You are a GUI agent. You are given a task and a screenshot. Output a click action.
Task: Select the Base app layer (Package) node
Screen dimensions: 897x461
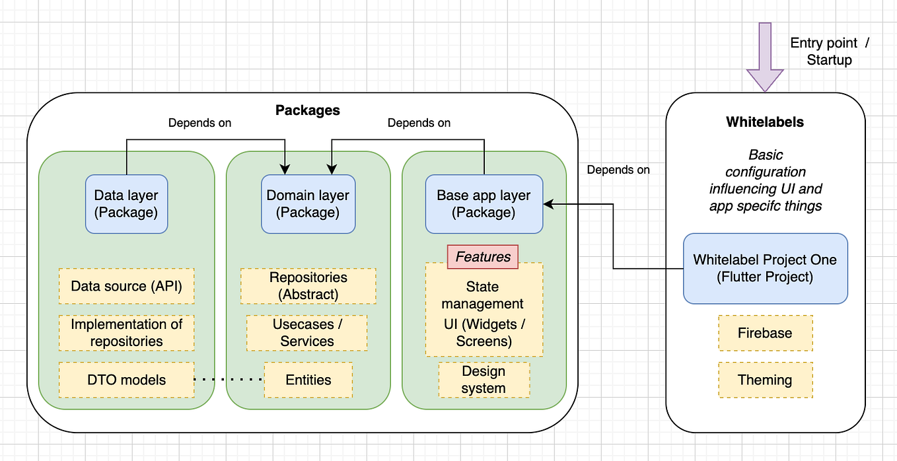484,203
